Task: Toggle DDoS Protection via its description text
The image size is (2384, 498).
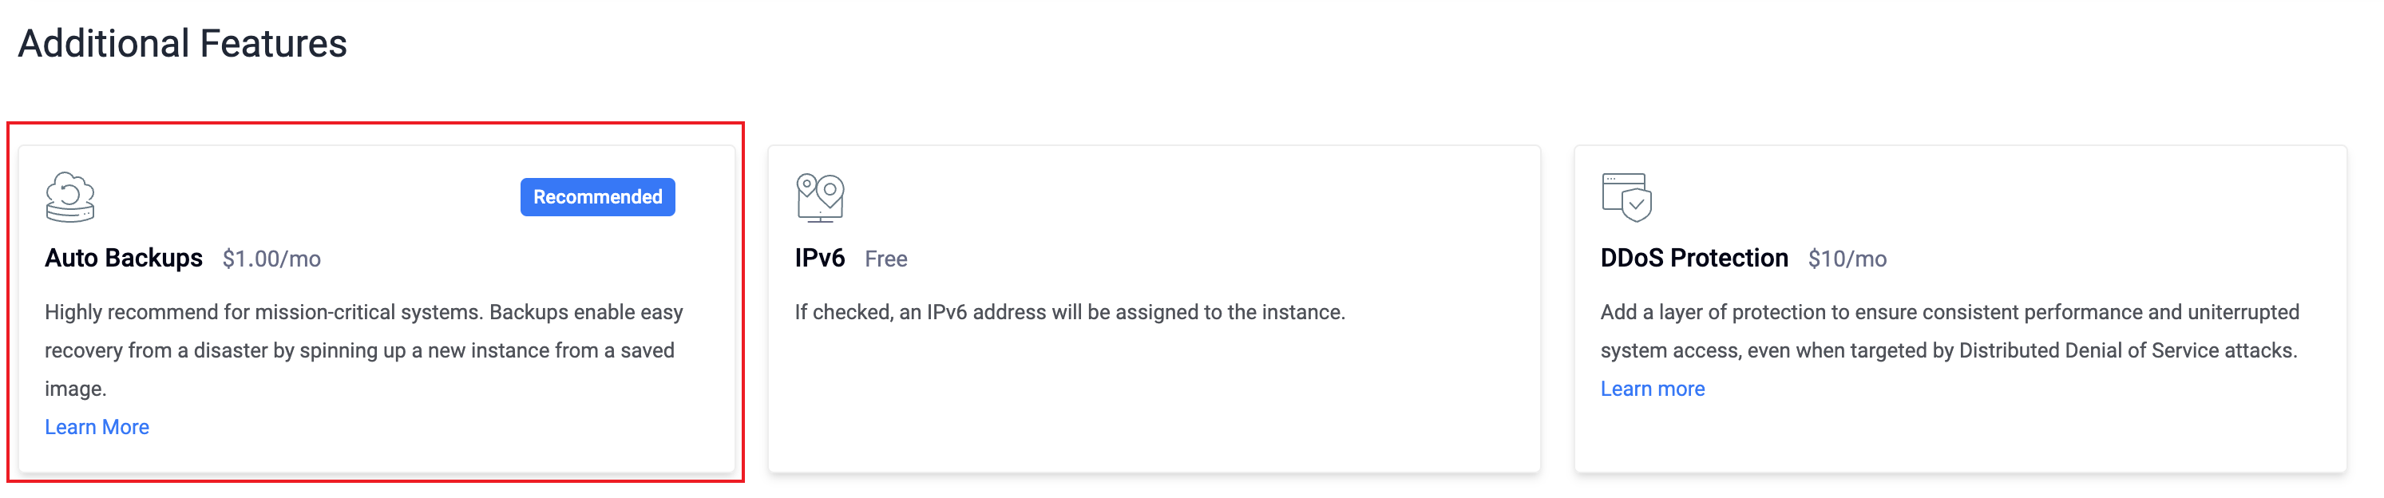Action: (1950, 331)
